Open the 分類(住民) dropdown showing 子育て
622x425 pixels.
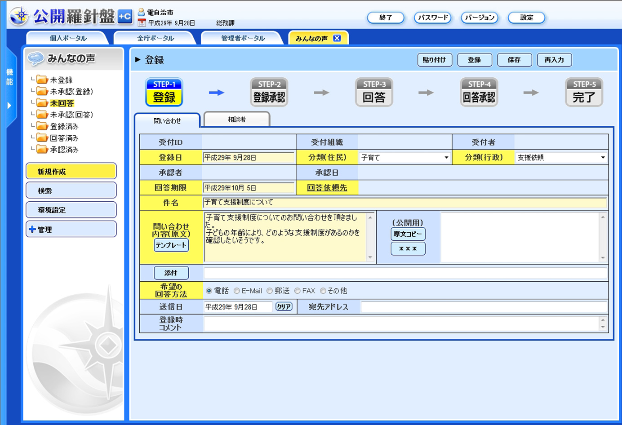click(404, 157)
